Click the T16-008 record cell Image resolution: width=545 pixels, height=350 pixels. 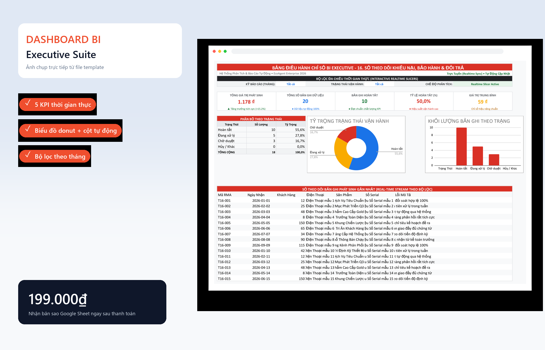tap(224, 240)
